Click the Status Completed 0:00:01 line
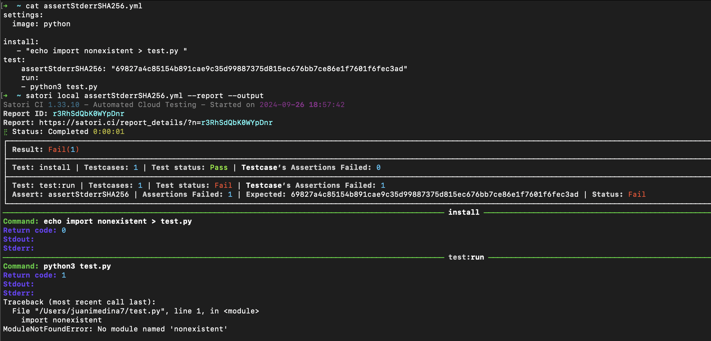Image resolution: width=711 pixels, height=341 pixels. click(68, 132)
